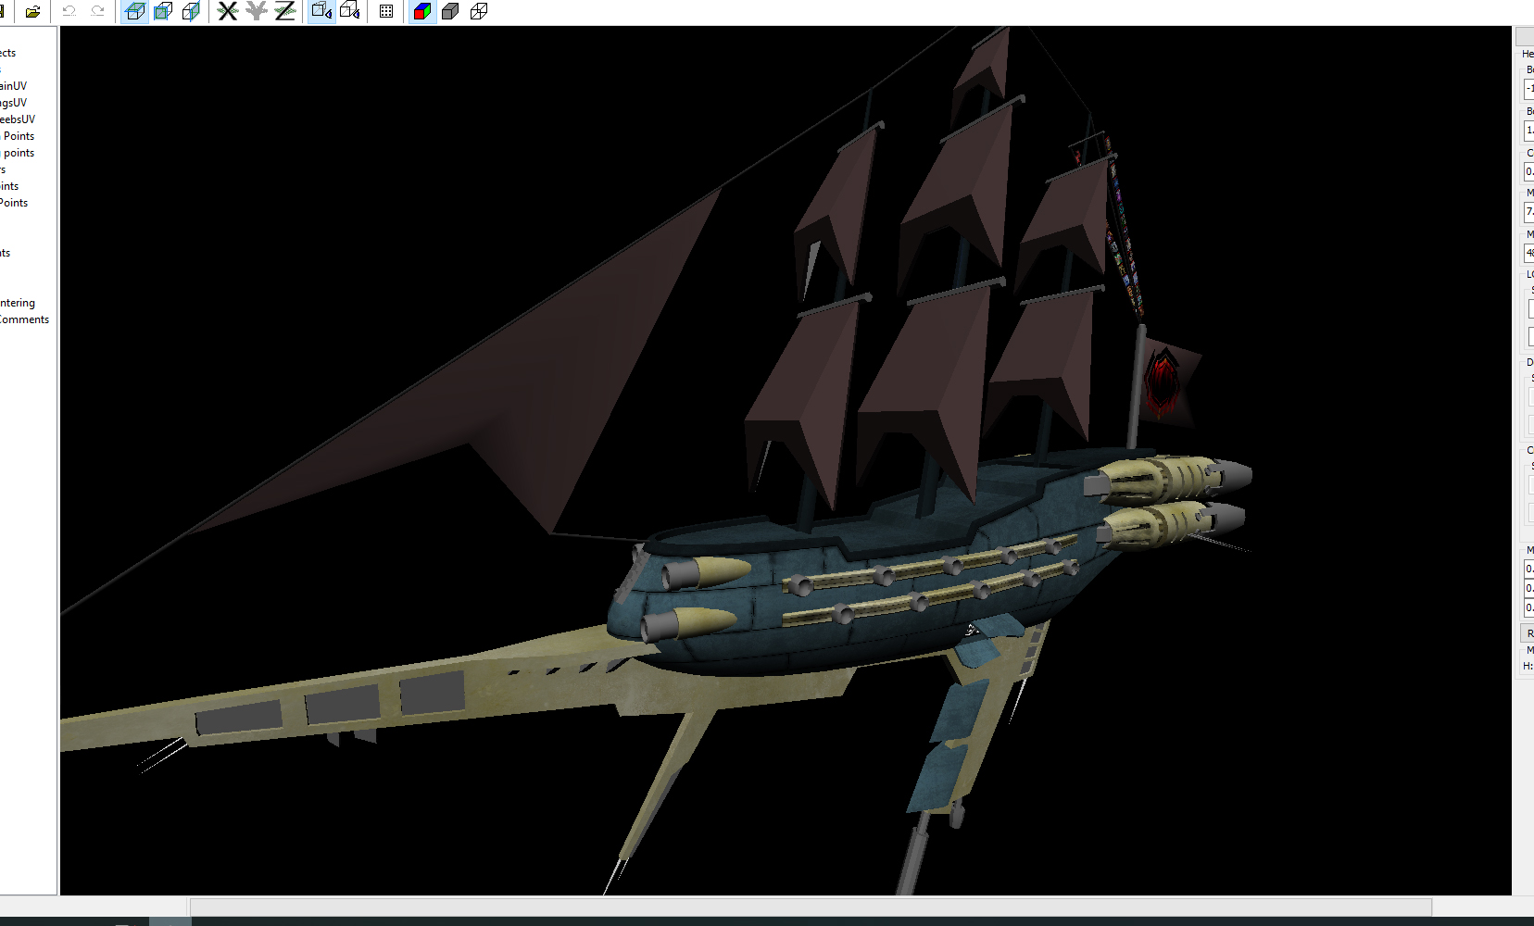Select the 'ainUV' tree entry
Screen dimensions: 1534x926
tap(13, 86)
